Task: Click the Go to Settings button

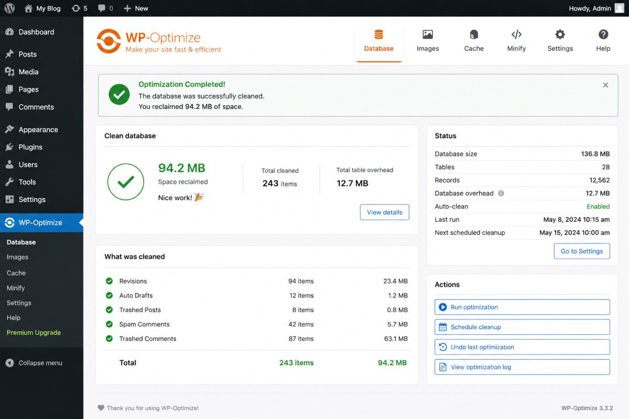Action: [582, 251]
